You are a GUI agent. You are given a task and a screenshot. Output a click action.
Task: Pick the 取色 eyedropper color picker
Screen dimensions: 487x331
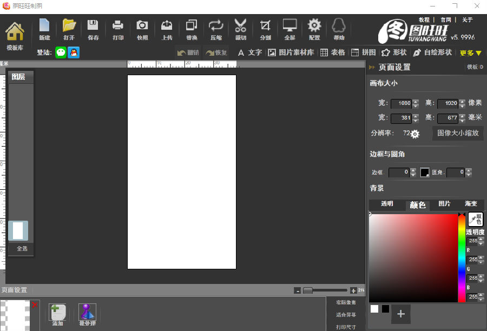[476, 219]
